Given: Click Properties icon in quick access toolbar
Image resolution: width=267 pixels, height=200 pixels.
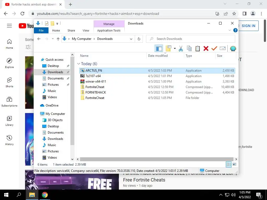Looking at the screenshot, I should click(46, 23).
